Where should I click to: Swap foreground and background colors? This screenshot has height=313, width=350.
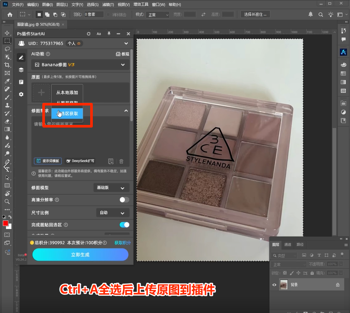click(10, 217)
